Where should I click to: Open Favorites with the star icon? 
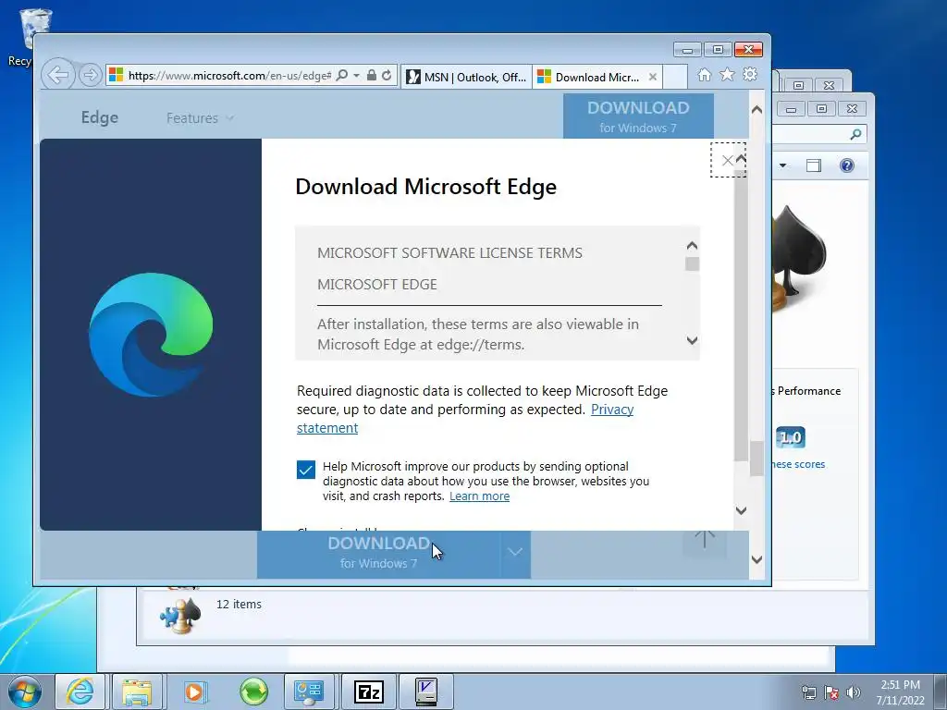point(727,74)
